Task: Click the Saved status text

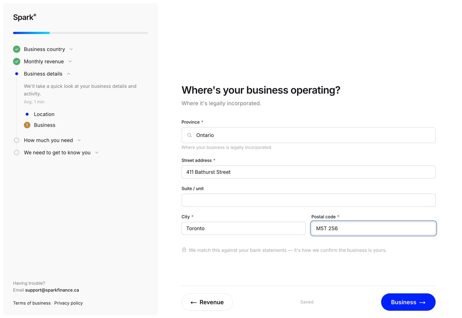Action: coord(307,302)
